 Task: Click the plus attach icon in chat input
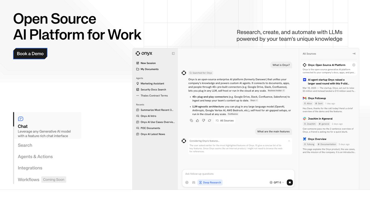[x=187, y=182]
